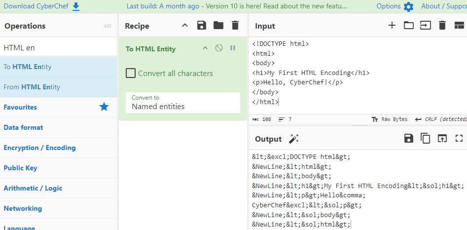
Task: Enable Convert all characters checkbox
Action: click(131, 73)
